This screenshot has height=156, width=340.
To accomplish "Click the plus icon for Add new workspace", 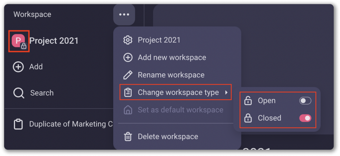I will click(x=128, y=57).
